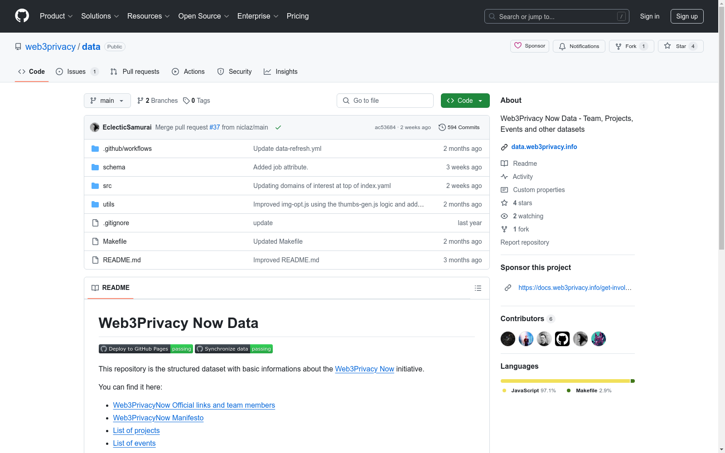Expand the green Code dropdown button

pyautogui.click(x=465, y=101)
